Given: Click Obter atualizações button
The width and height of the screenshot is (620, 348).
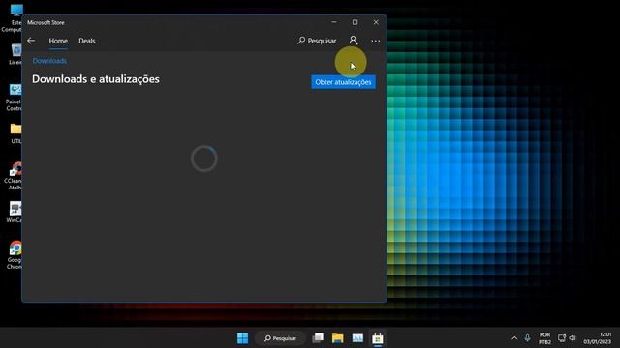Looking at the screenshot, I should click(x=343, y=82).
